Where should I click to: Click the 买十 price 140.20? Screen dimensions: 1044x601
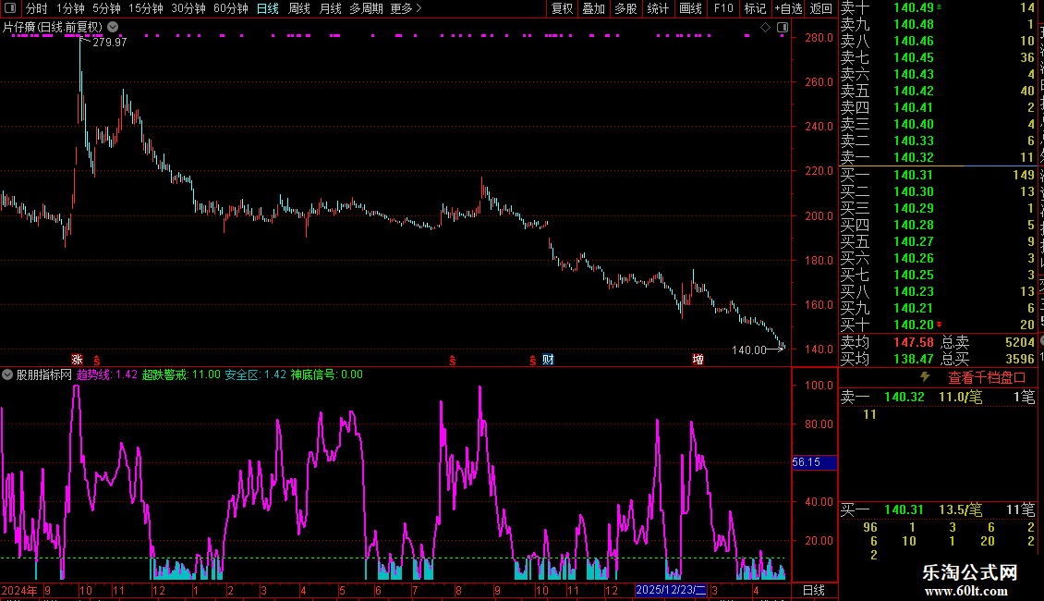pyautogui.click(x=914, y=325)
